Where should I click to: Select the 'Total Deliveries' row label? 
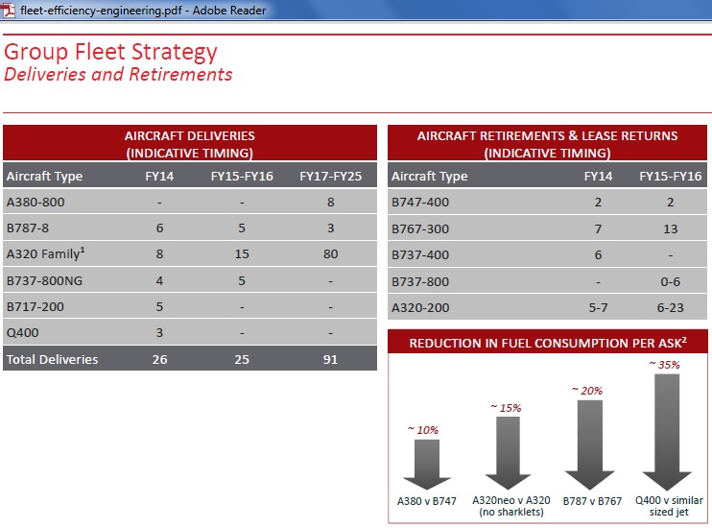[52, 359]
